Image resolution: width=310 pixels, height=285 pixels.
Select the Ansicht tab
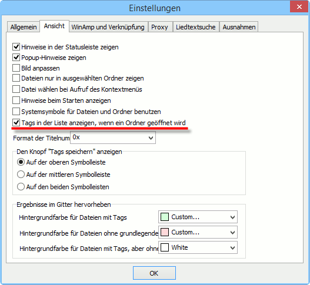click(x=54, y=26)
